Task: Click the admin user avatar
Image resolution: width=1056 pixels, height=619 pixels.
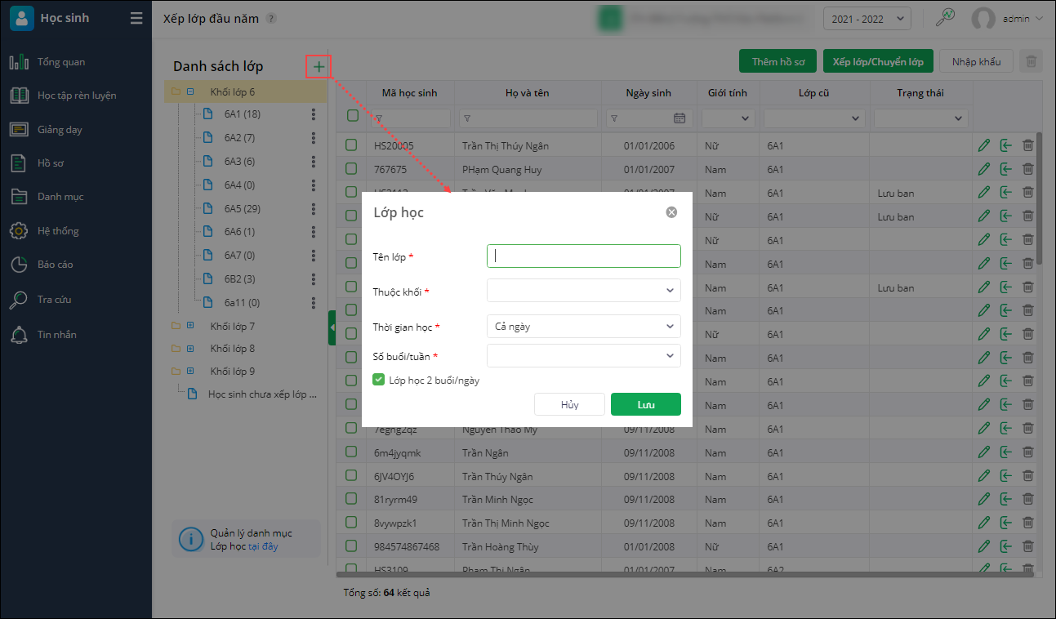Action: [x=983, y=19]
